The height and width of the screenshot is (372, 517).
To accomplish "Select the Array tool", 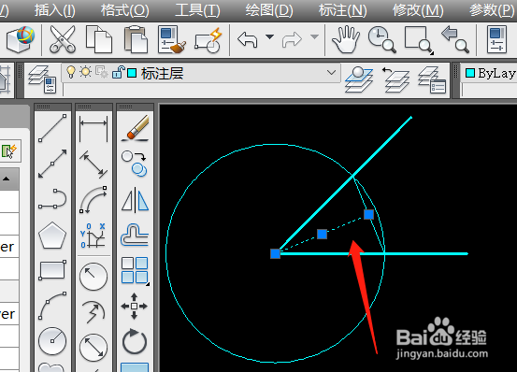I will [135, 270].
